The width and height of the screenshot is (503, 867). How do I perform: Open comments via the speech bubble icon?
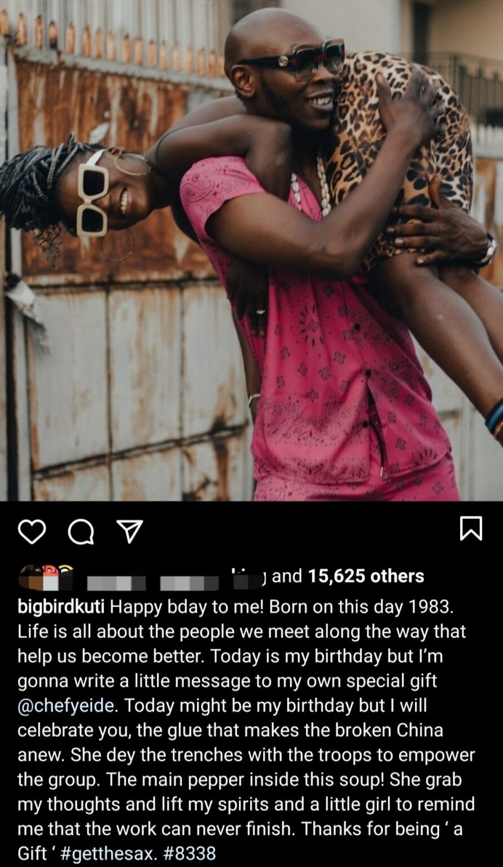point(81,531)
